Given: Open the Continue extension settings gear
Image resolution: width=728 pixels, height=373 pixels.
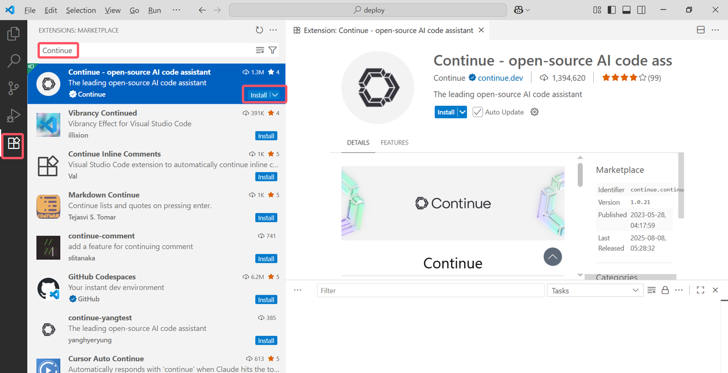Looking at the screenshot, I should [x=534, y=112].
